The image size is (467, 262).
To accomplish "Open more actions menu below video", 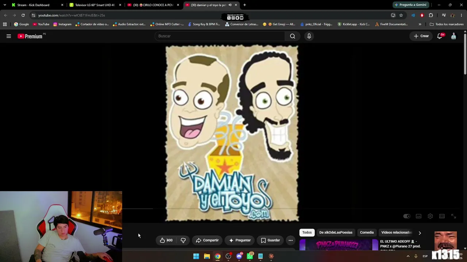I will pos(290,240).
